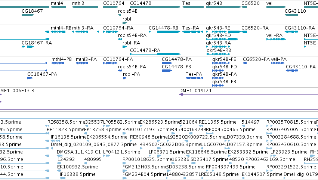Click the robls54B gene name label
This screenshot has height=180, width=318.
(128, 11)
